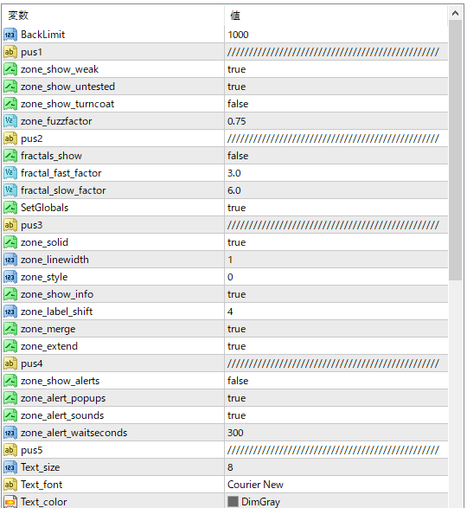Viewport: 467px width, 508px height.
Task: Click the boolean icon beside zone_merge
Action: click(x=10, y=329)
